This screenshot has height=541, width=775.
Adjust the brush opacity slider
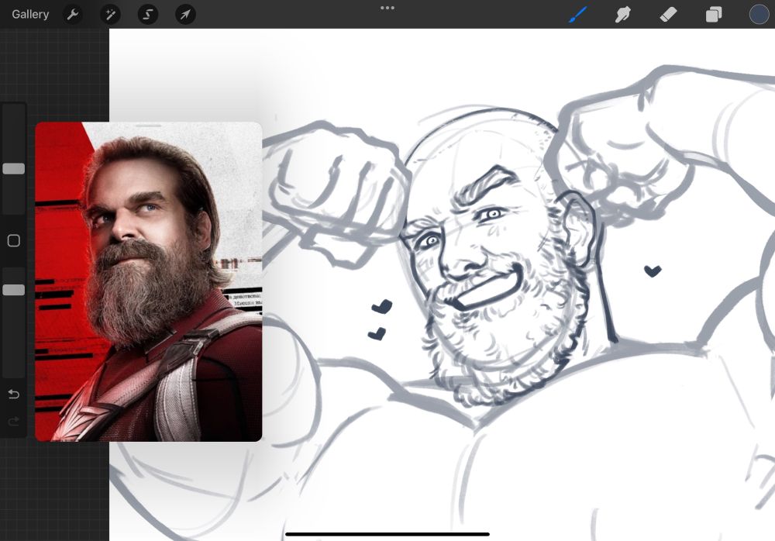tap(14, 290)
